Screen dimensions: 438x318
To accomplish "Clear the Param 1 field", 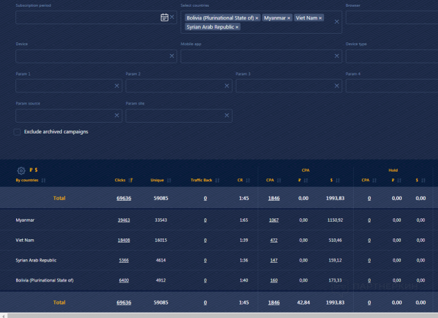I will pyautogui.click(x=117, y=86).
